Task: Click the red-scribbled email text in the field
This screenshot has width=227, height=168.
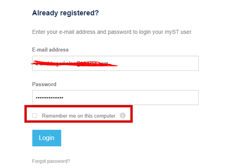Action: pos(74,64)
